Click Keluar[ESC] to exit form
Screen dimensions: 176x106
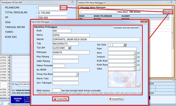(x=116, y=99)
